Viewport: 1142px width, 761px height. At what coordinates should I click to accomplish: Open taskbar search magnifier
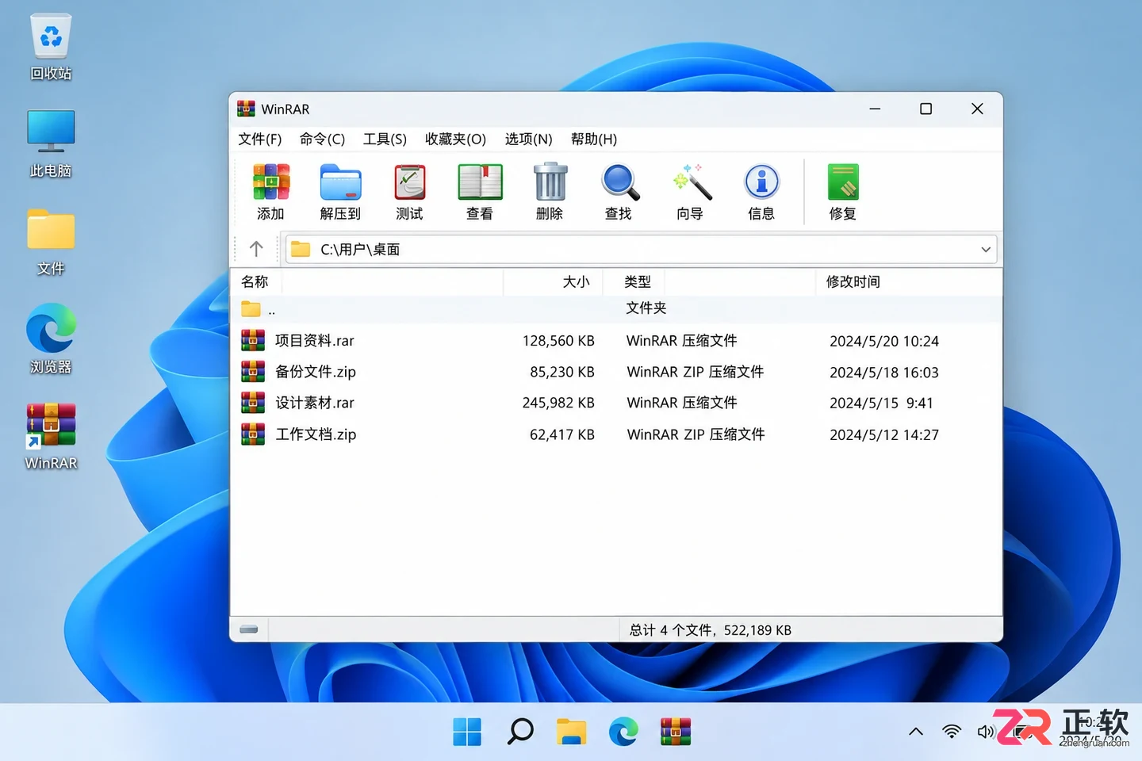pyautogui.click(x=520, y=731)
